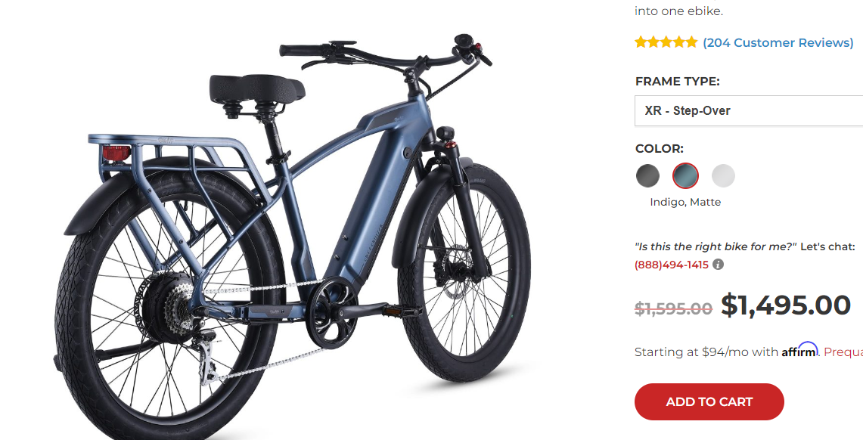Viewport: 863px width, 440px height.
Task: Click the "Indigo, Matte" color name label
Action: click(x=685, y=202)
